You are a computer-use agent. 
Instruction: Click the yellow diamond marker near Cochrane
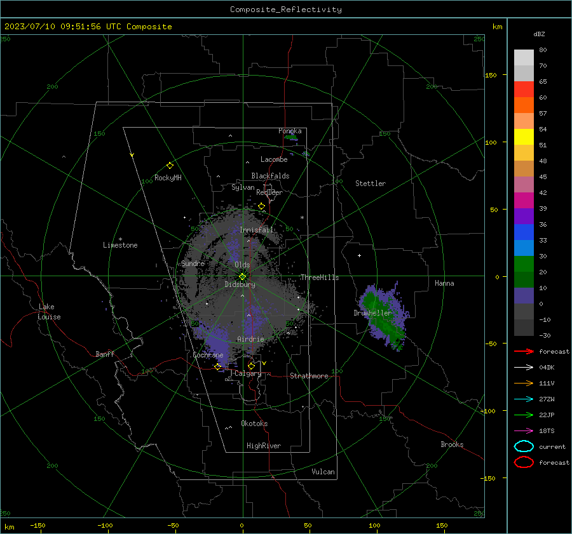click(x=217, y=367)
